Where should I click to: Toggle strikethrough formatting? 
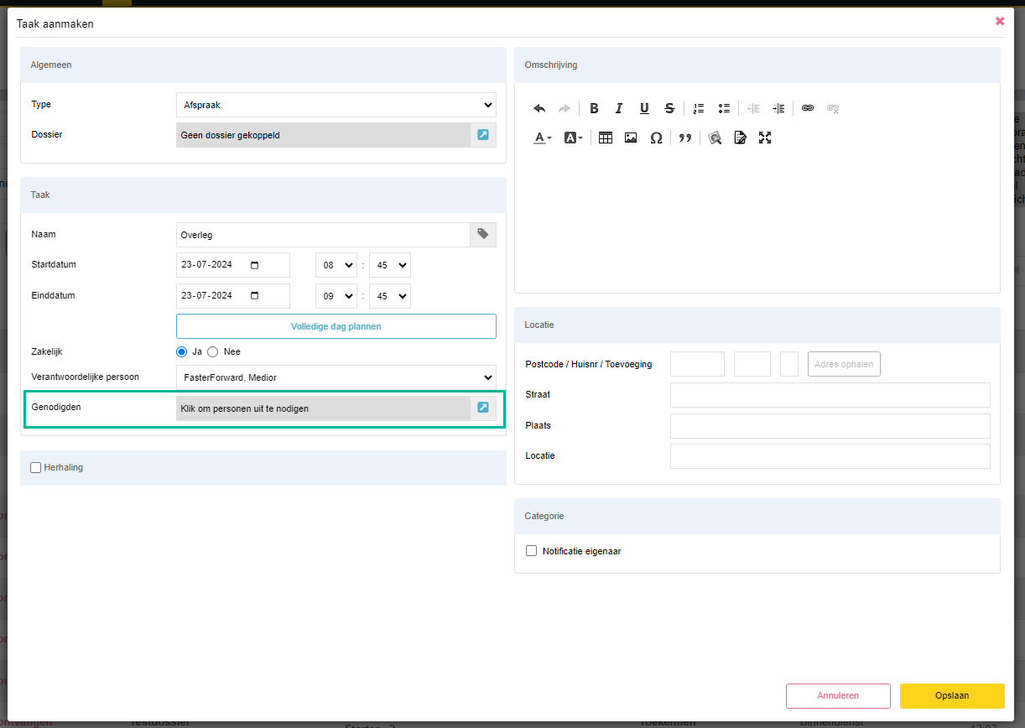click(669, 108)
